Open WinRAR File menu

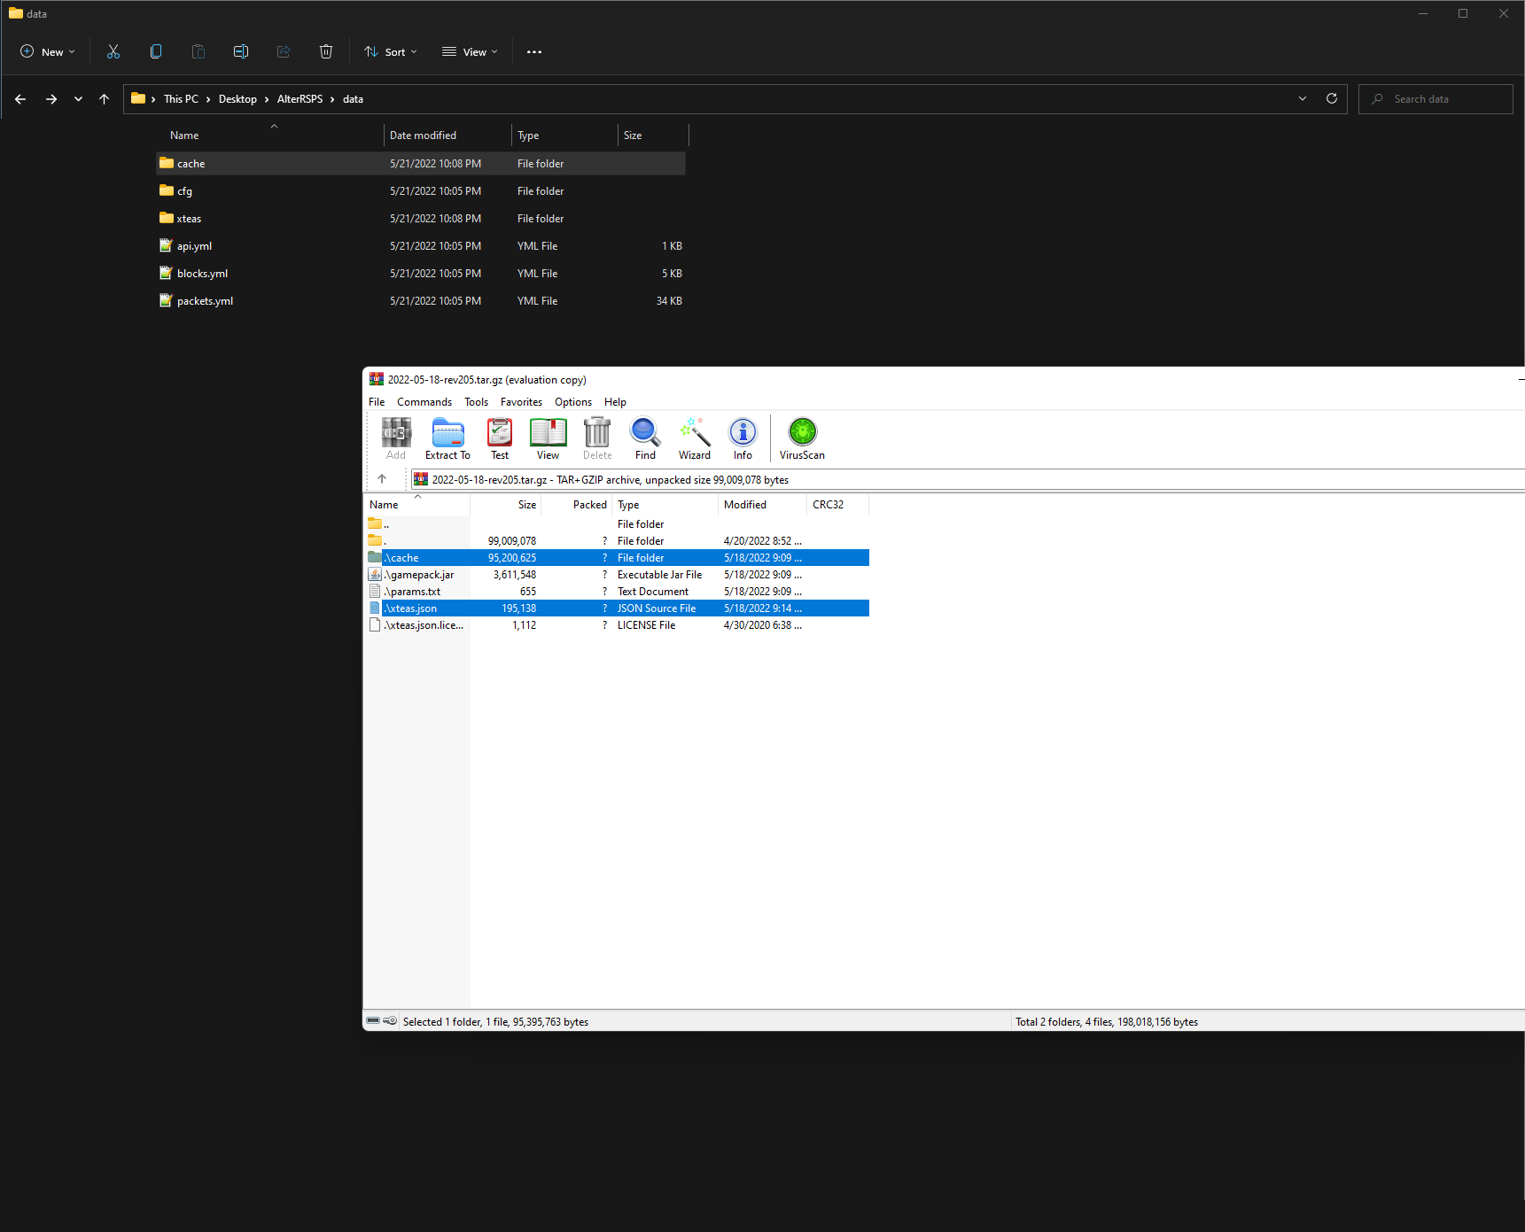[x=377, y=402]
